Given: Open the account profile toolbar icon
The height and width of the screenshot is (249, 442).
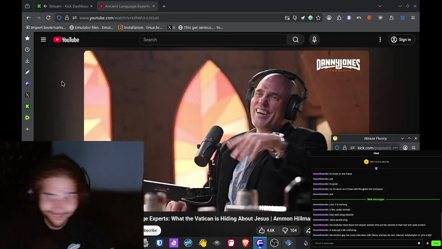Looking at the screenshot, I should point(329,18).
